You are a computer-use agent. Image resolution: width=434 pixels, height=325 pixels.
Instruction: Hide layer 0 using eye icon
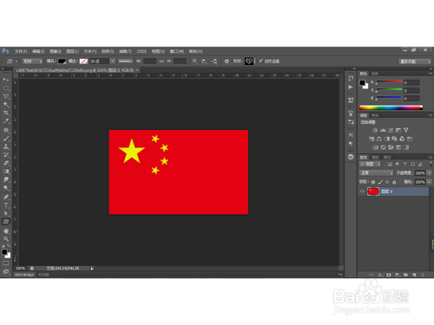362,192
